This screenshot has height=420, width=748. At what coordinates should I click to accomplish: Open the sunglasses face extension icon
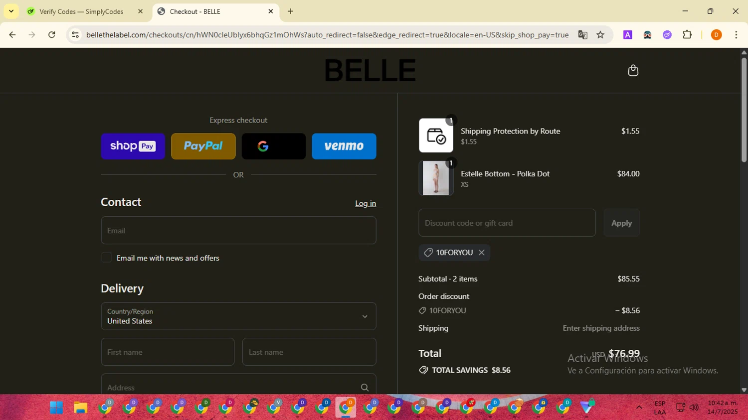click(647, 35)
